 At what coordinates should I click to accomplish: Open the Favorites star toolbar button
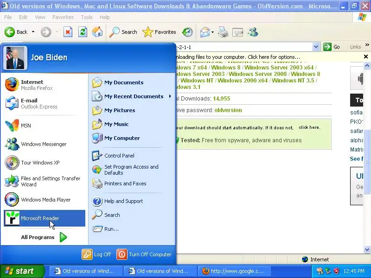[x=159, y=32]
